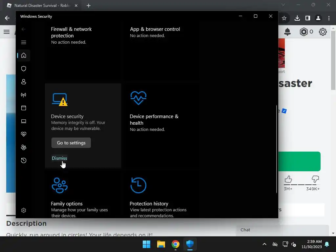Click the Device performance & health heart icon
Viewport: 336px width, 252px height.
[138, 98]
